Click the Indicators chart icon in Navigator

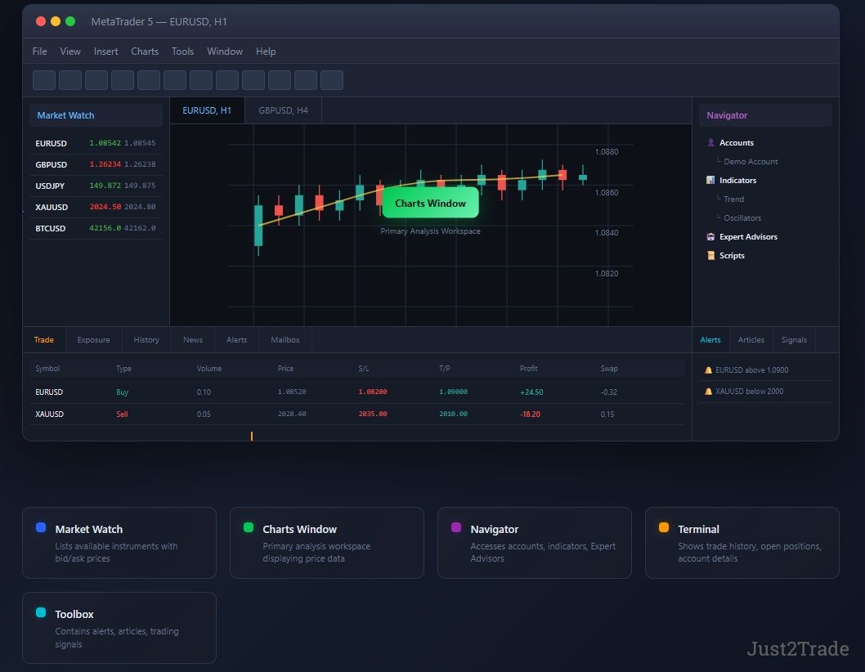[710, 181]
